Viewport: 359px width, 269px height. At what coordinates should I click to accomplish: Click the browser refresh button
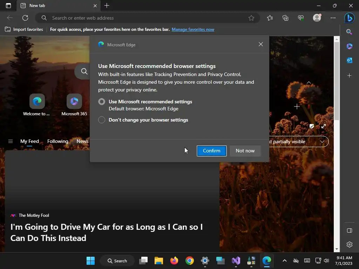point(25,18)
